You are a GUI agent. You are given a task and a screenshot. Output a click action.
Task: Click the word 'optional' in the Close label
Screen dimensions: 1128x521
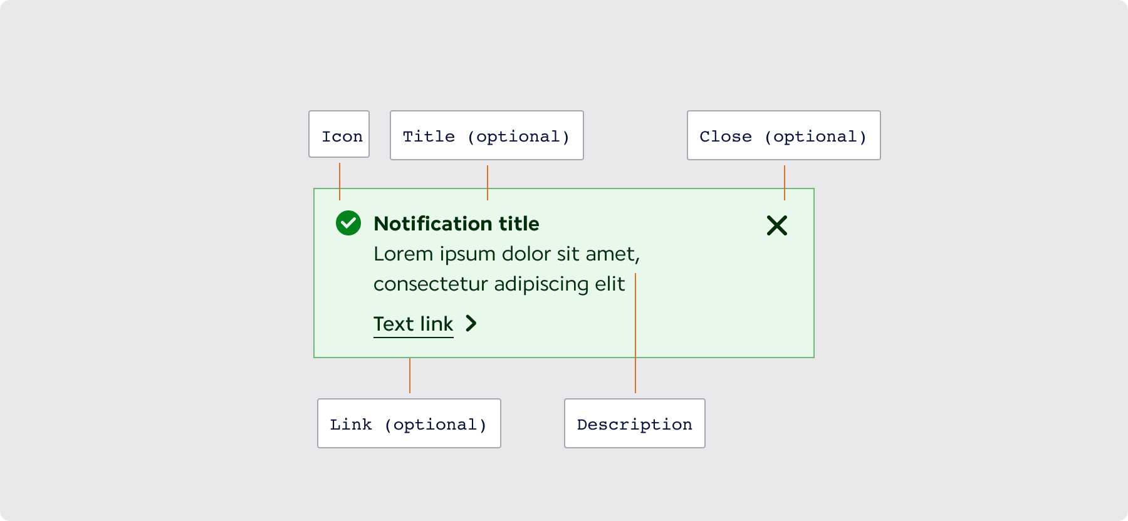(x=815, y=137)
